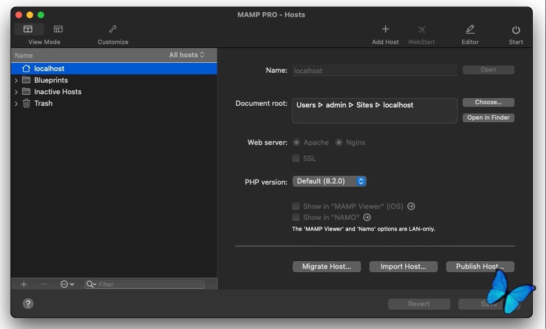Select Apache web server radio button
The height and width of the screenshot is (329, 546).
(296, 142)
